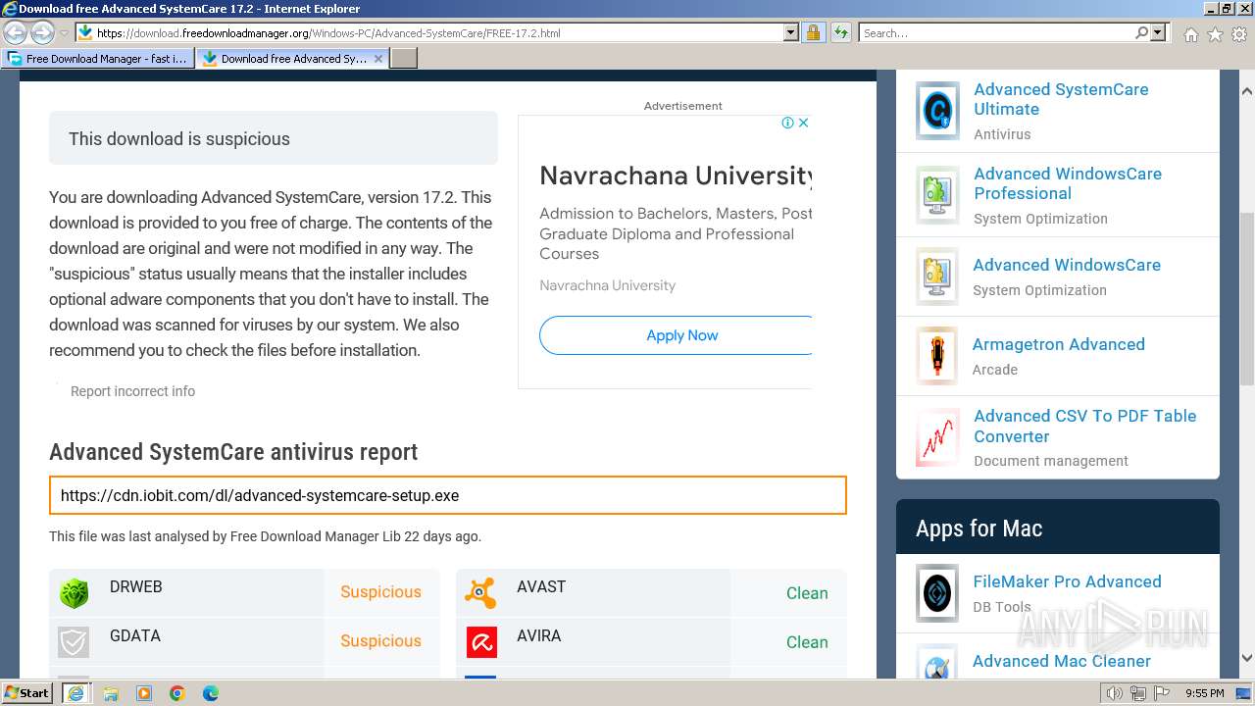
Task: Open Internet Explorer from the taskbar
Action: click(75, 693)
